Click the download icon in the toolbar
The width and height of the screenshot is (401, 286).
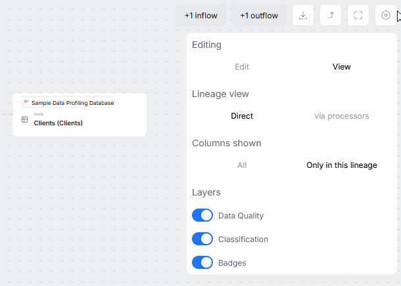(303, 15)
